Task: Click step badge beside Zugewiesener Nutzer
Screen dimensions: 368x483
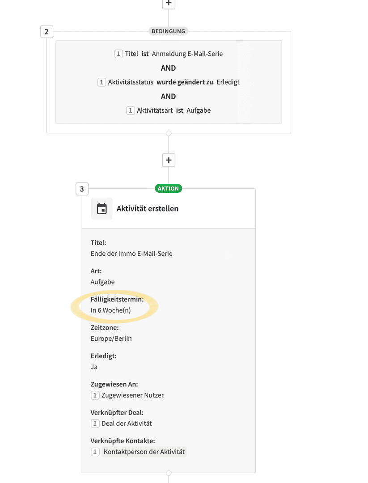Action: [x=95, y=395]
